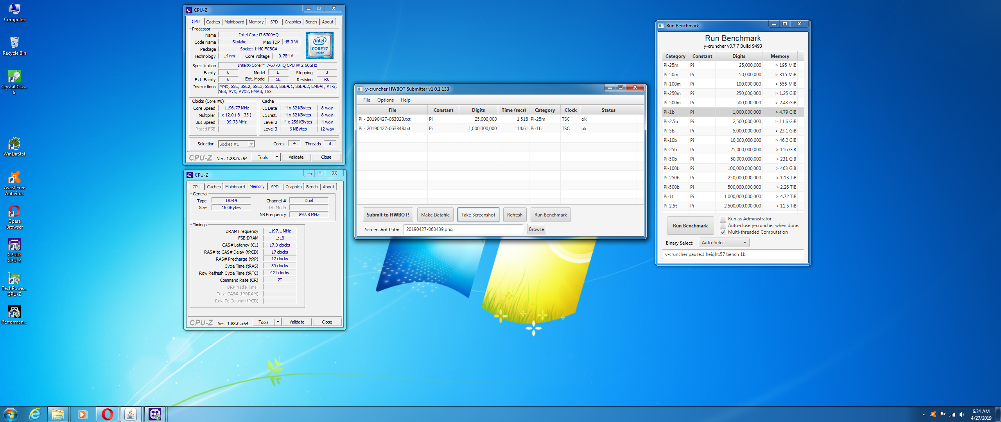Open the Performance desktop shortcut
This screenshot has width=1001, height=422.
(x=14, y=315)
